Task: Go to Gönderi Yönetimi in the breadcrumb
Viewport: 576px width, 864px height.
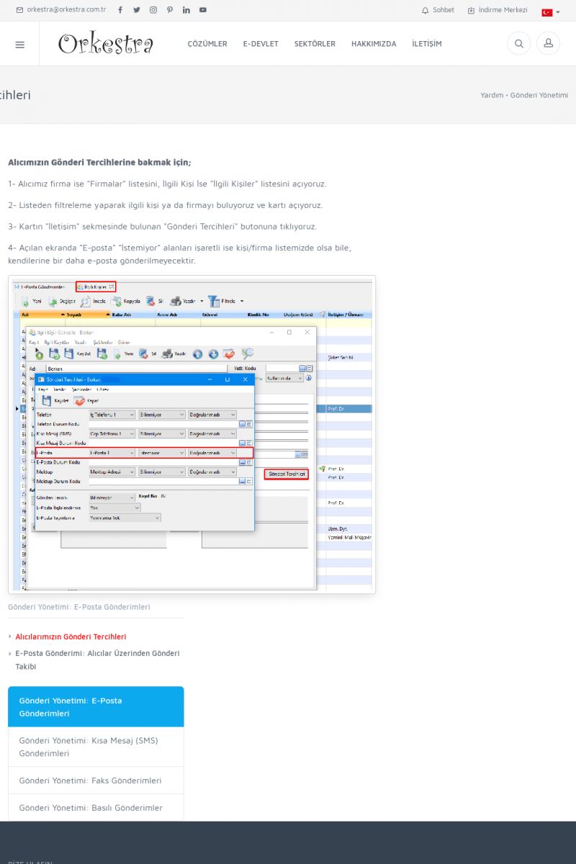Action: pyautogui.click(x=539, y=95)
